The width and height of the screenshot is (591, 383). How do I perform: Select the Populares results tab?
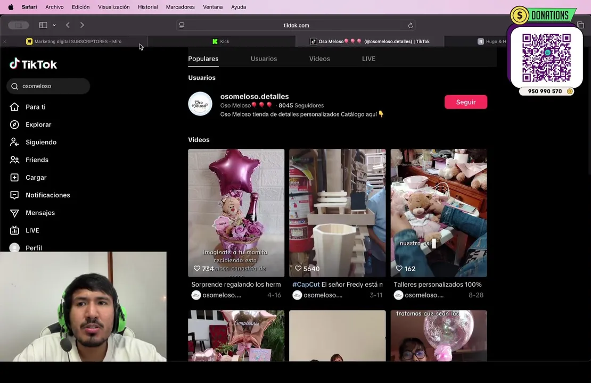pyautogui.click(x=203, y=59)
